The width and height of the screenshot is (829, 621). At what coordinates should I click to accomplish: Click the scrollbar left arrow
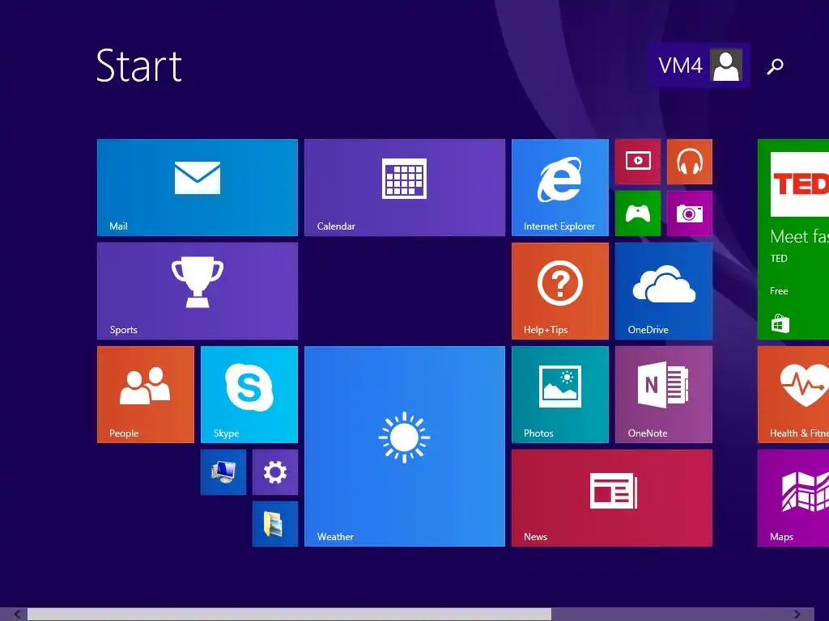click(x=18, y=615)
